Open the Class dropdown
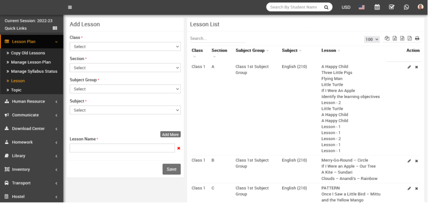The height and width of the screenshot is (204, 433). (x=125, y=46)
